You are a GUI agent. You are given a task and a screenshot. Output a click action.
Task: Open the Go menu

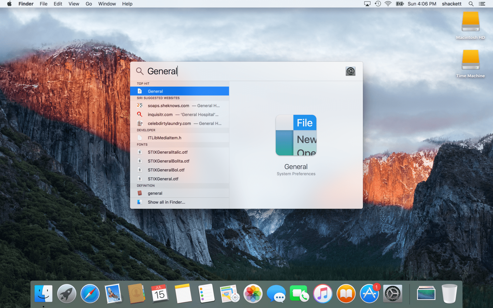click(89, 4)
